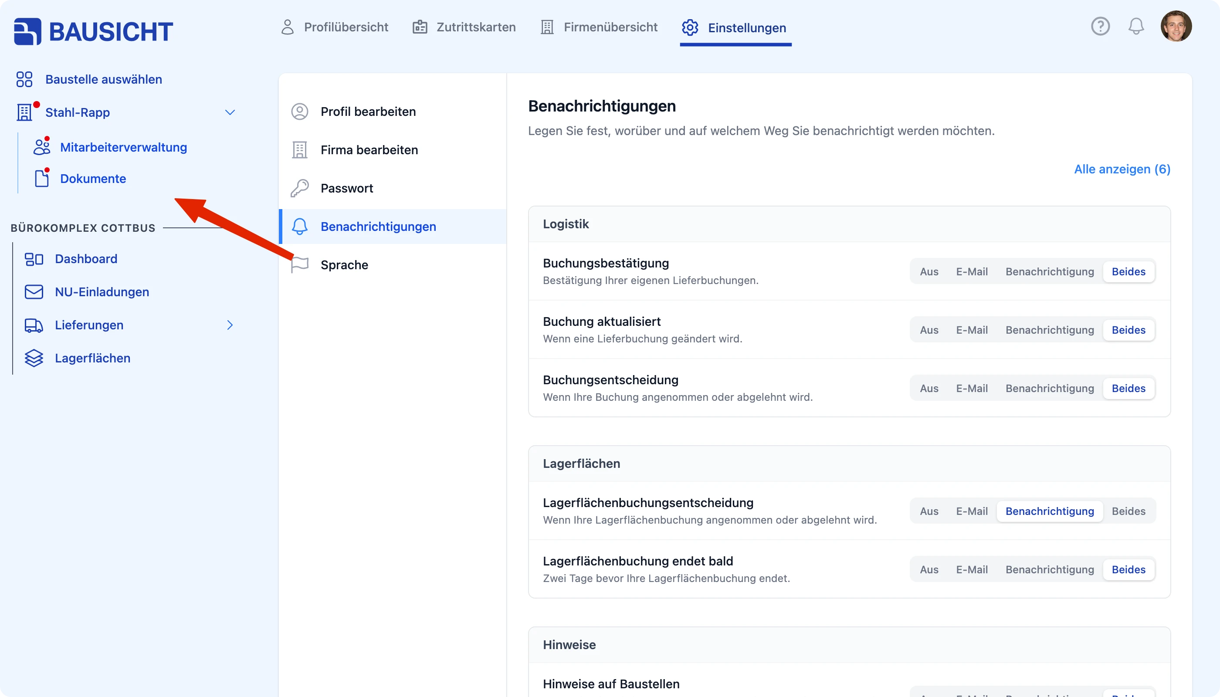This screenshot has height=697, width=1220.
Task: Set Buchungsbestätigung to Benachrichtigung
Action: (x=1050, y=271)
